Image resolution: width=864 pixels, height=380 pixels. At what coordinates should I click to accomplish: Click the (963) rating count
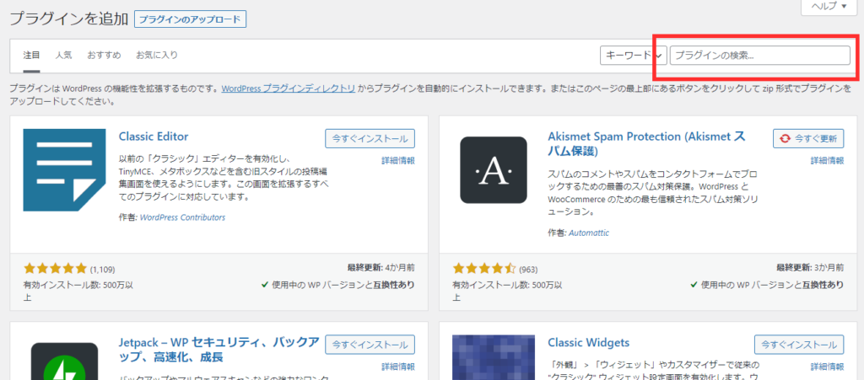point(528,270)
